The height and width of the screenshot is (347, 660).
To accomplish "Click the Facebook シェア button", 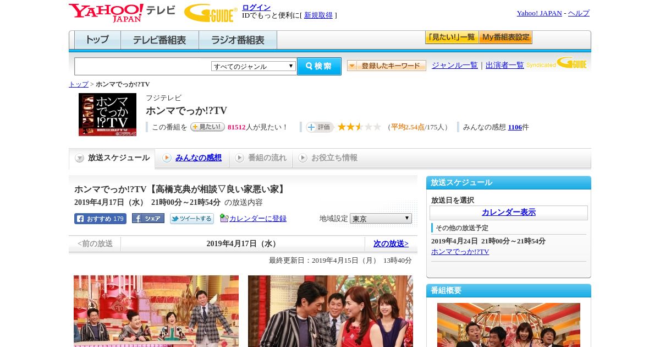I will [x=148, y=219].
